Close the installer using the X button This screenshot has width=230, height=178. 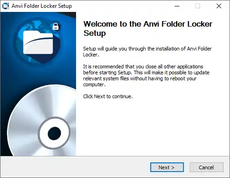click(219, 6)
